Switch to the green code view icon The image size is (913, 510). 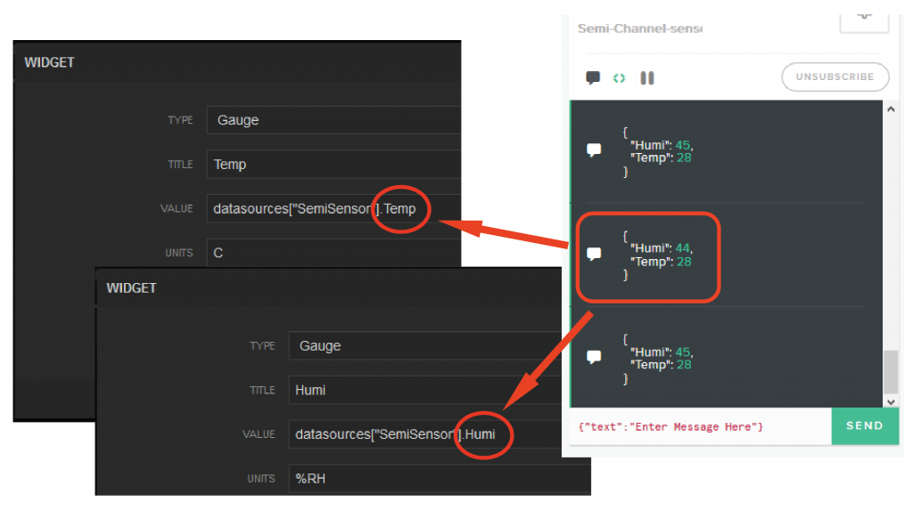tap(619, 77)
